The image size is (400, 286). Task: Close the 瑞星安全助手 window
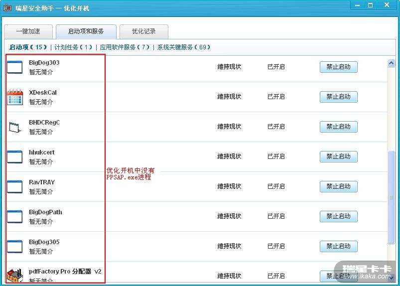point(387,5)
